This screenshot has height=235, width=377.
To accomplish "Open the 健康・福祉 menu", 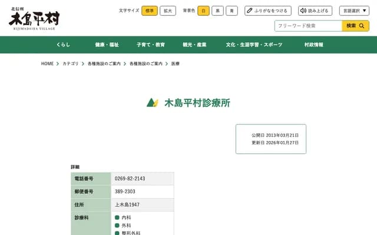I will (x=107, y=45).
